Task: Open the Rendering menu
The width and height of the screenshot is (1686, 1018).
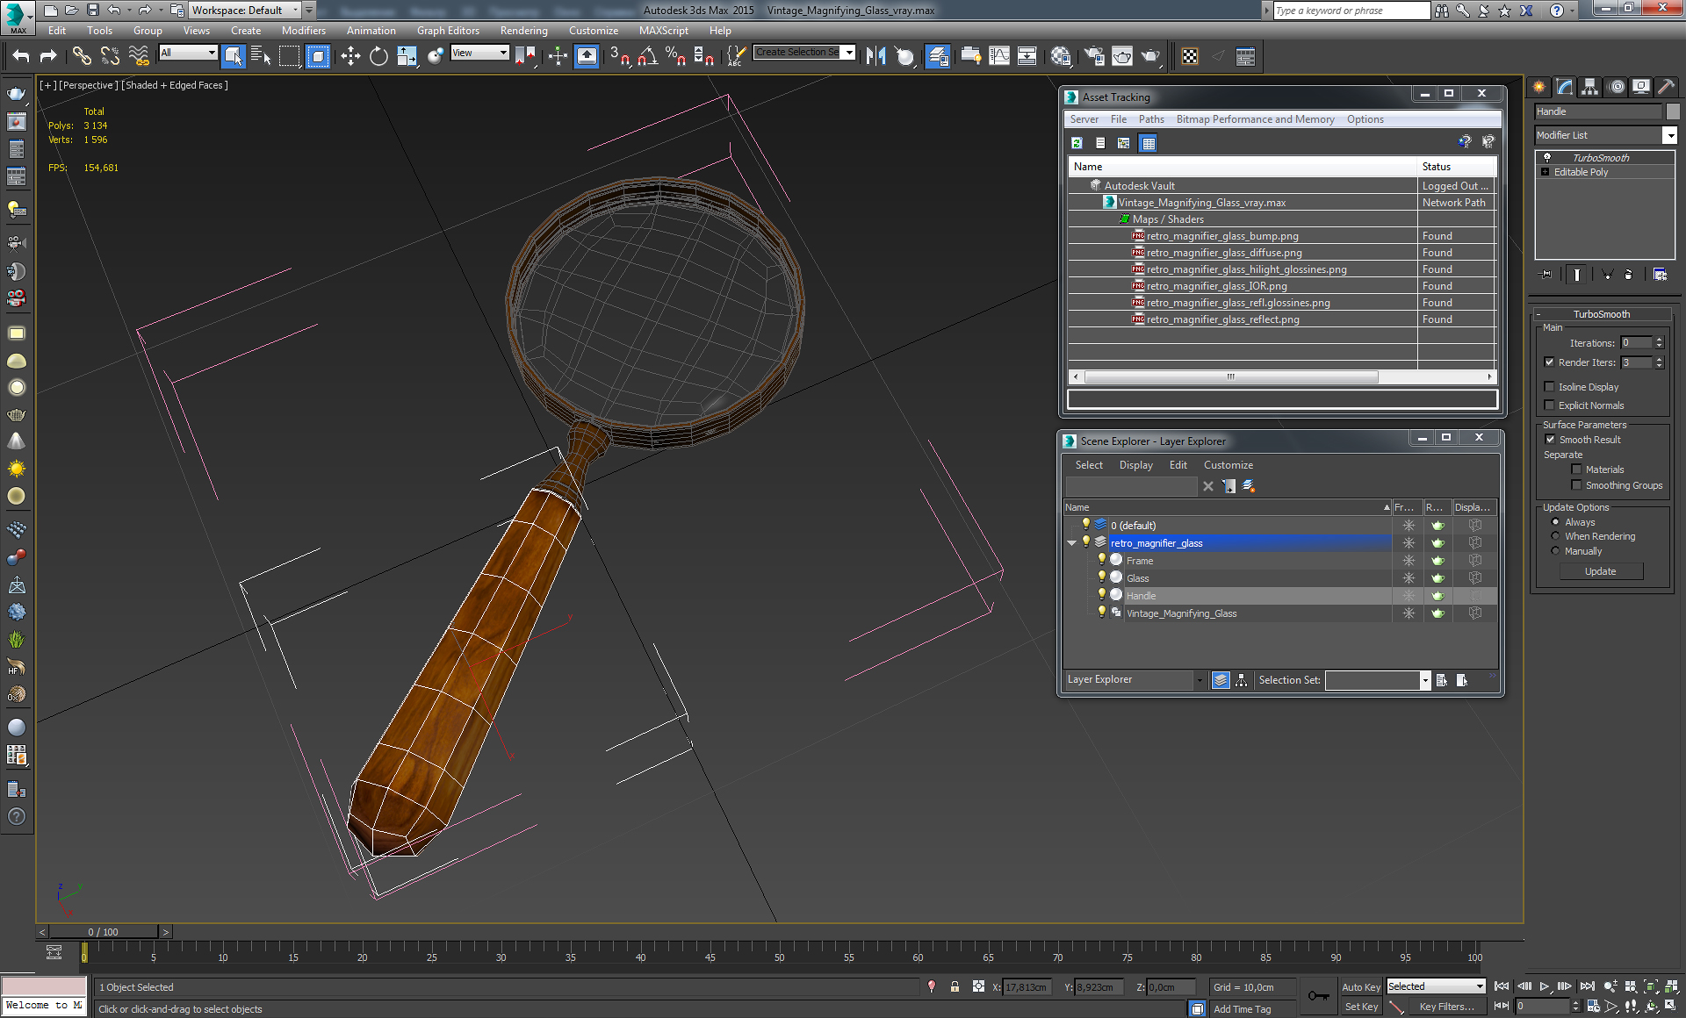Action: (x=523, y=31)
